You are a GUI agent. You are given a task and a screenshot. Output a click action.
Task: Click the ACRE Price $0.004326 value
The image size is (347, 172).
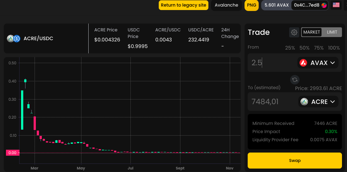[107, 40]
